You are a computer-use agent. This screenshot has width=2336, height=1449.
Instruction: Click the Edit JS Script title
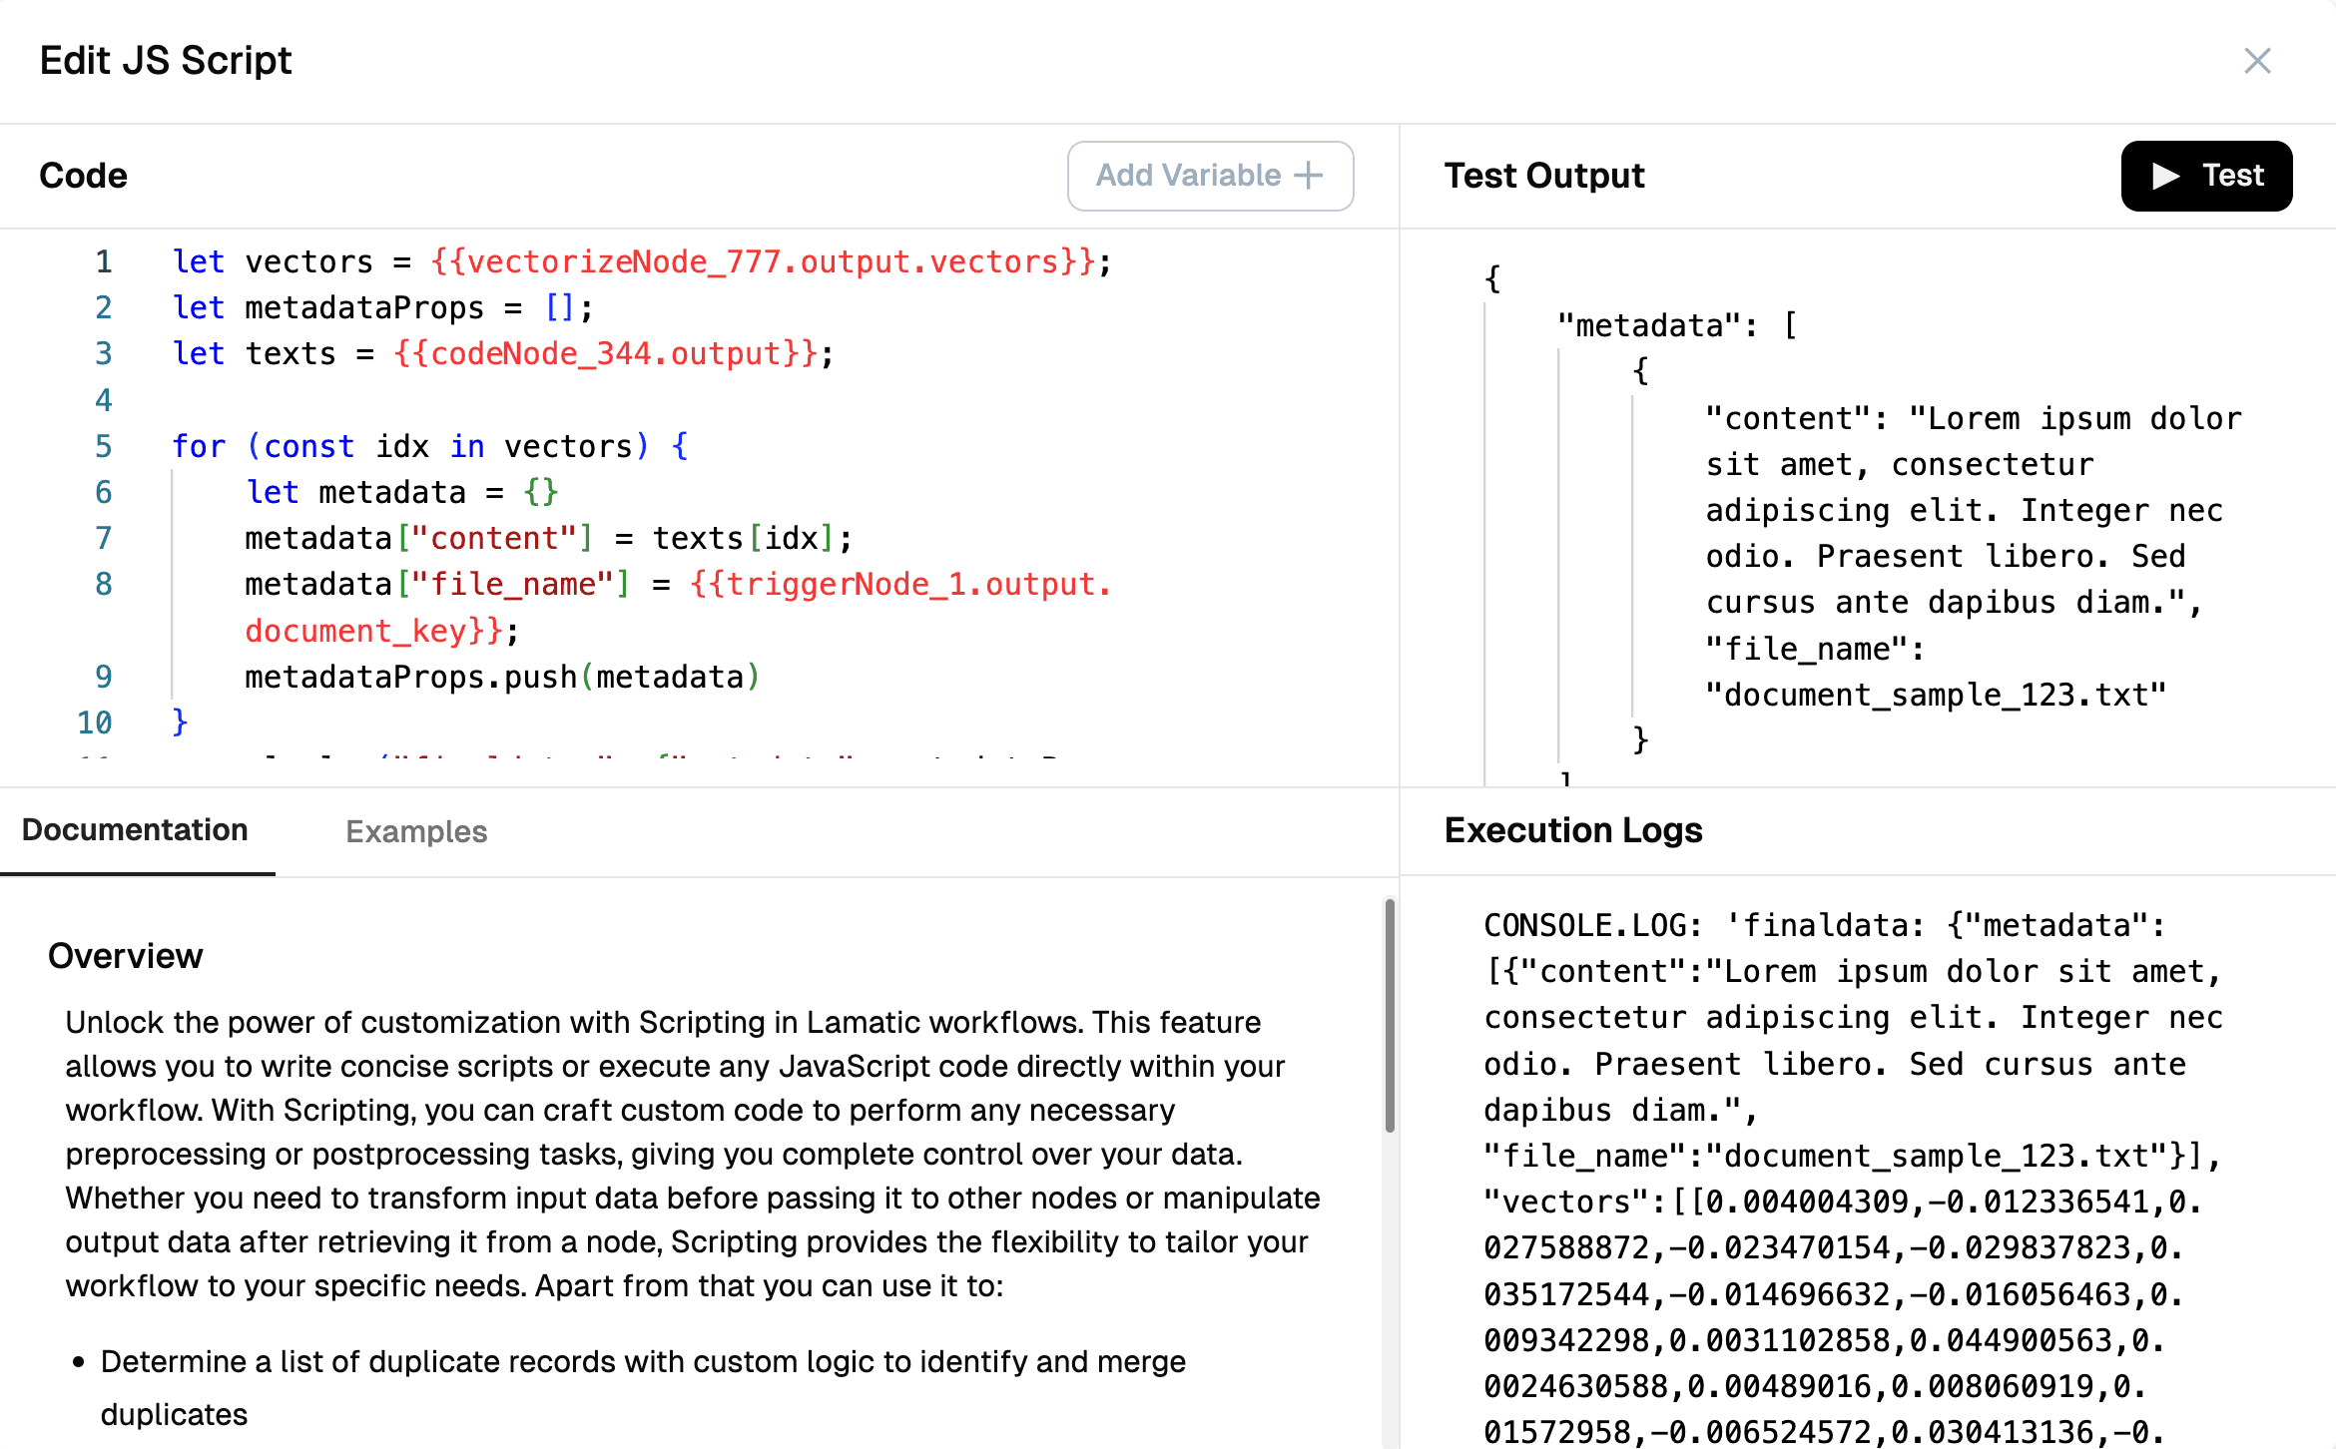click(166, 61)
